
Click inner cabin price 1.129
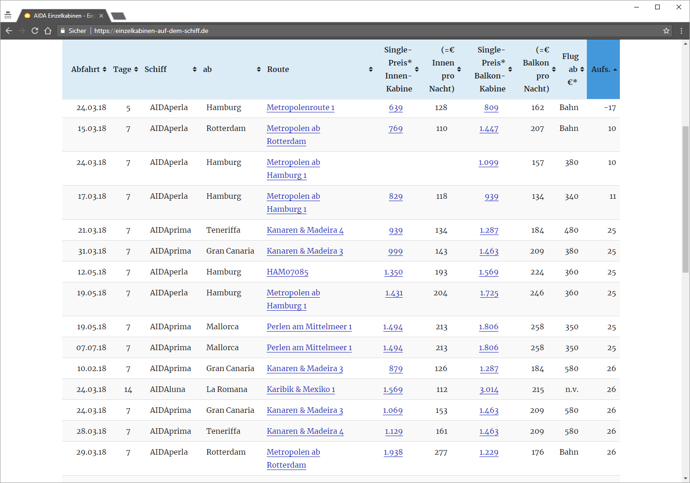click(394, 431)
